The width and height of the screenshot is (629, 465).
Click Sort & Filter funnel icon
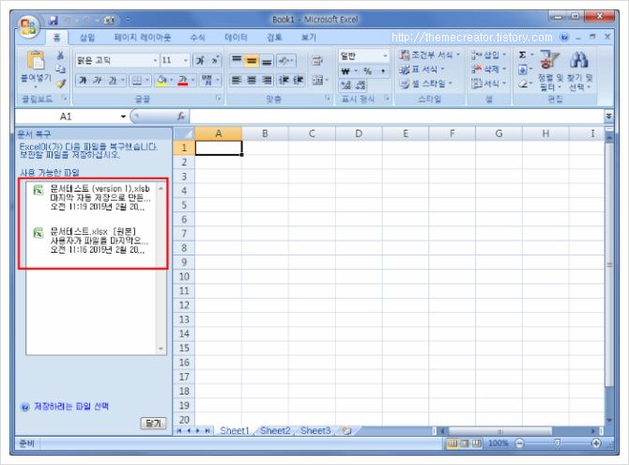(549, 60)
